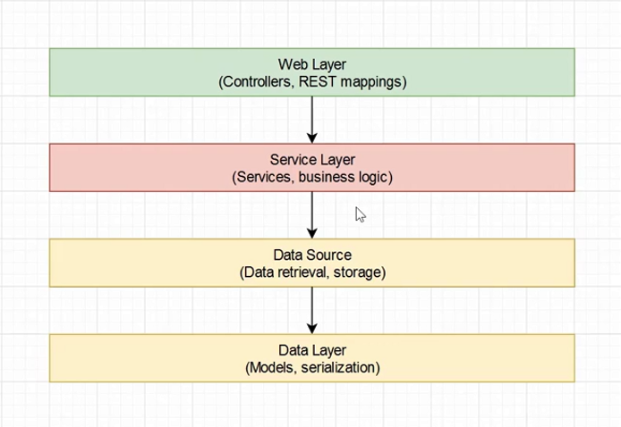
Task: Select the yellow Data Source box
Action: [x=134, y=263]
